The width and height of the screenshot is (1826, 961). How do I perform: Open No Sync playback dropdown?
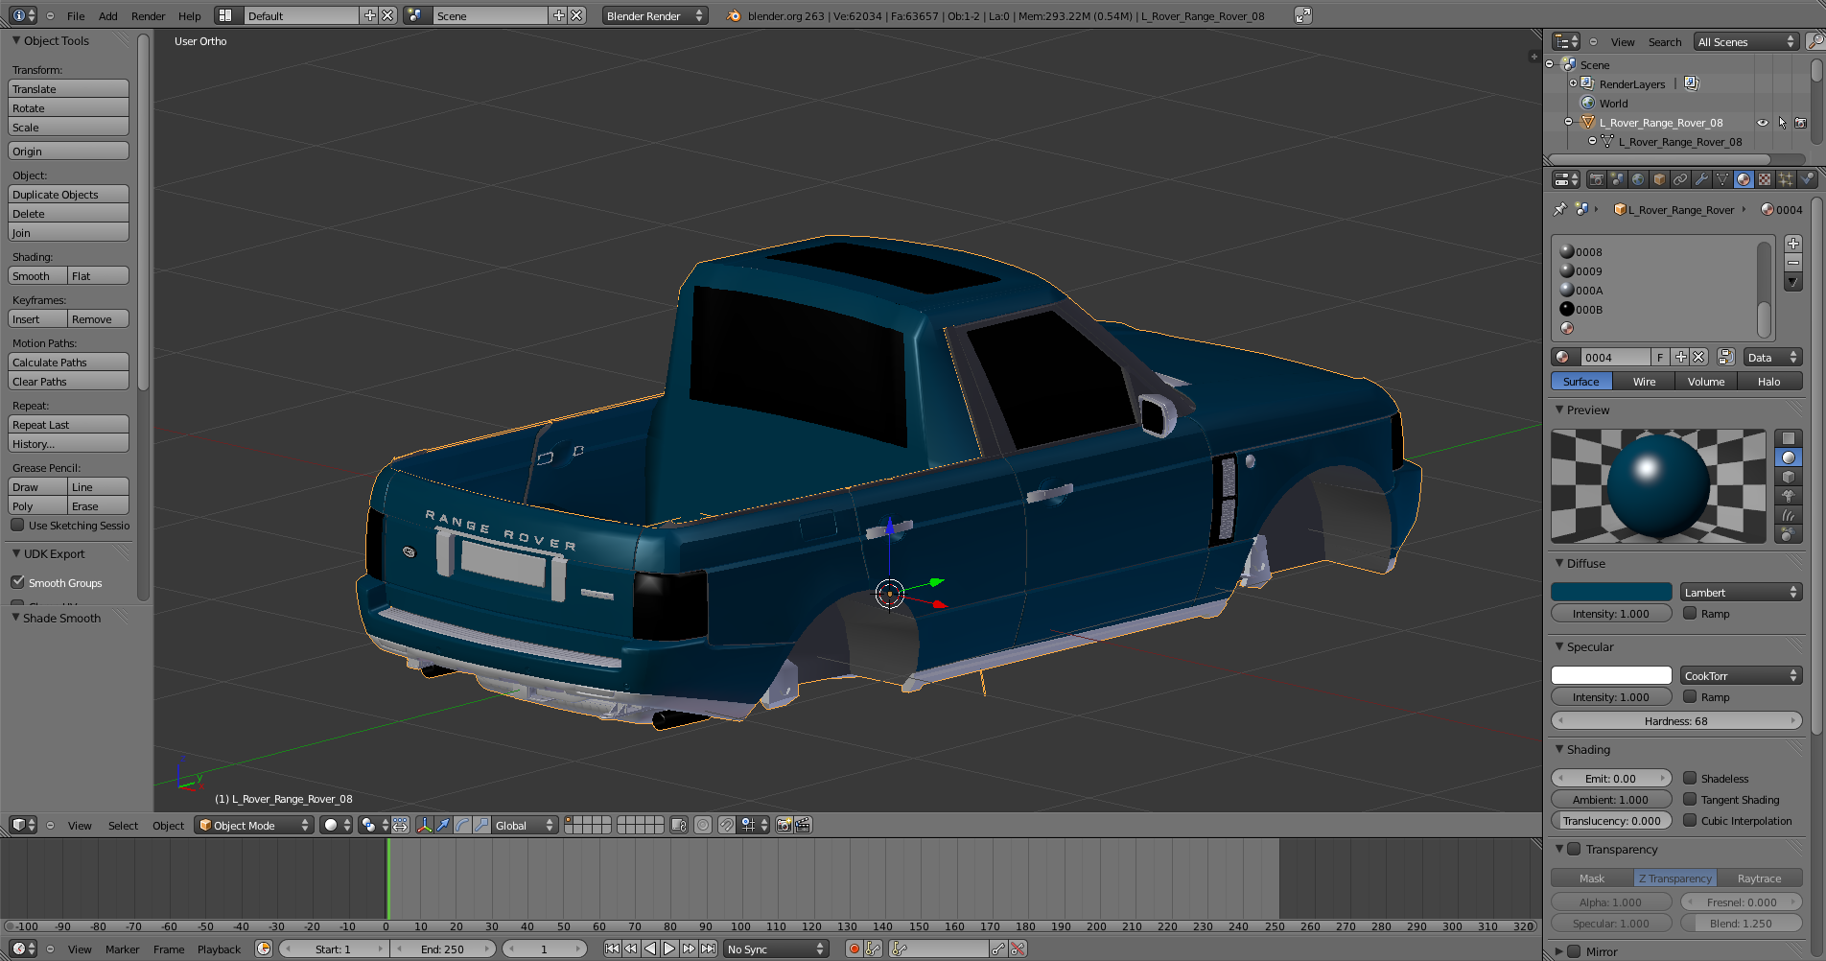(775, 949)
